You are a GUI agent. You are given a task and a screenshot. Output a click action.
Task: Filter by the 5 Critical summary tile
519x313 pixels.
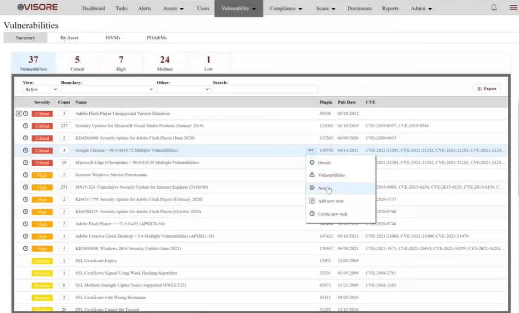coord(77,63)
